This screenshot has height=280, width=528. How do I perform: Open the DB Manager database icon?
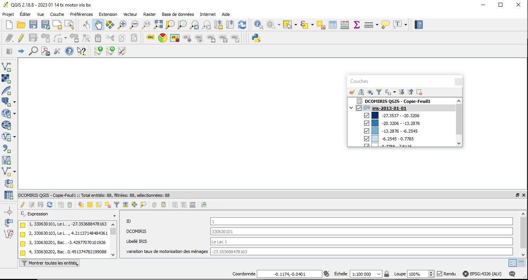pos(9,51)
